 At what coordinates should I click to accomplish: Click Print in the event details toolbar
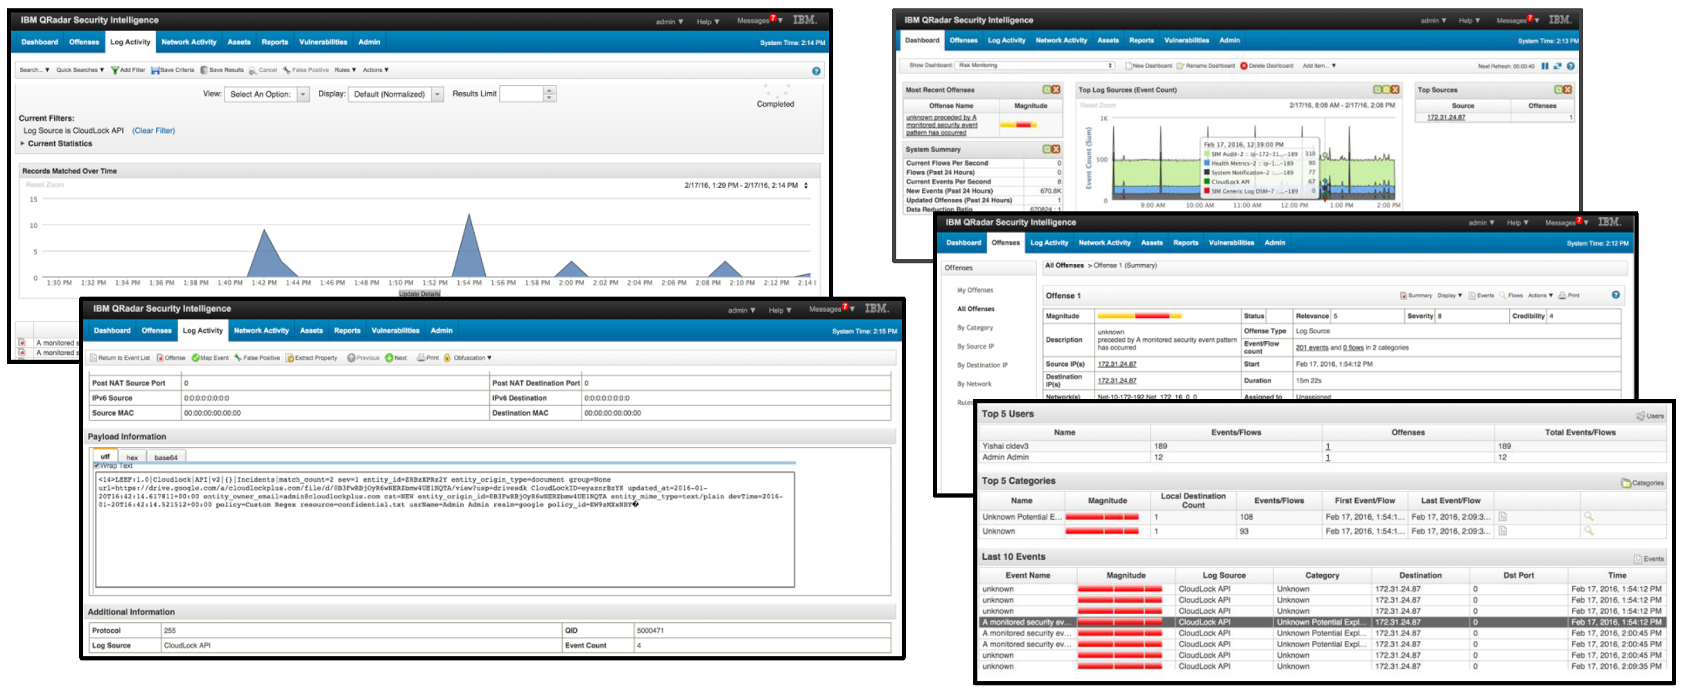pyautogui.click(x=428, y=358)
